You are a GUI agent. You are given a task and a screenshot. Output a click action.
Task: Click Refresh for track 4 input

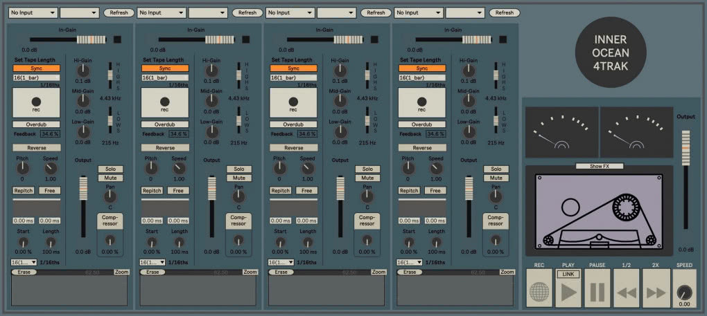point(505,12)
